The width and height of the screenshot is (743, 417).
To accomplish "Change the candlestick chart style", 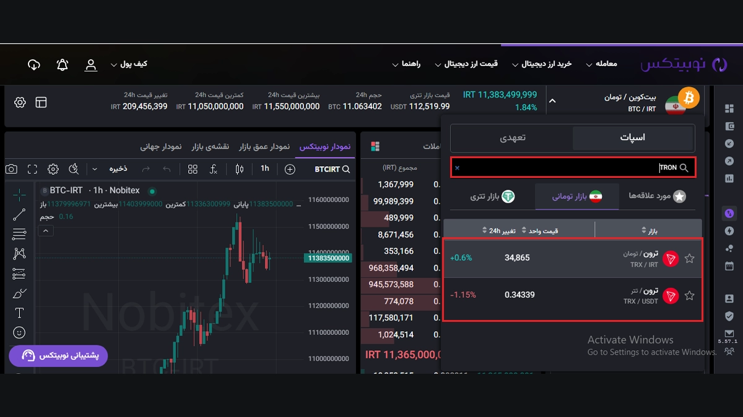I will (x=240, y=169).
